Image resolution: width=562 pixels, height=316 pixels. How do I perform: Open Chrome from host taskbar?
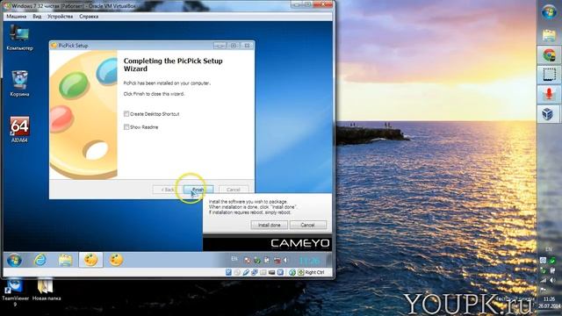click(549, 55)
